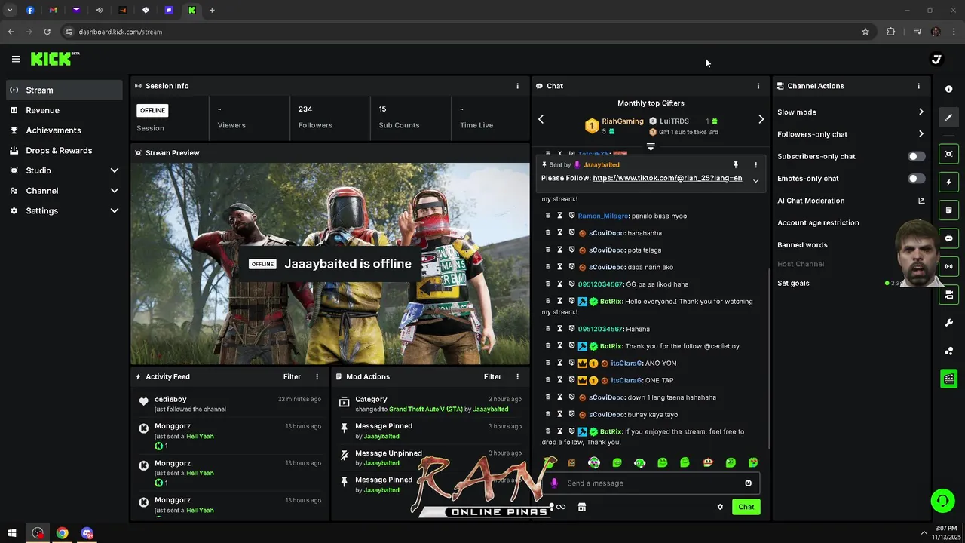The image size is (965, 543).
Task: Open Achievements in the sidebar
Action: [x=64, y=130]
